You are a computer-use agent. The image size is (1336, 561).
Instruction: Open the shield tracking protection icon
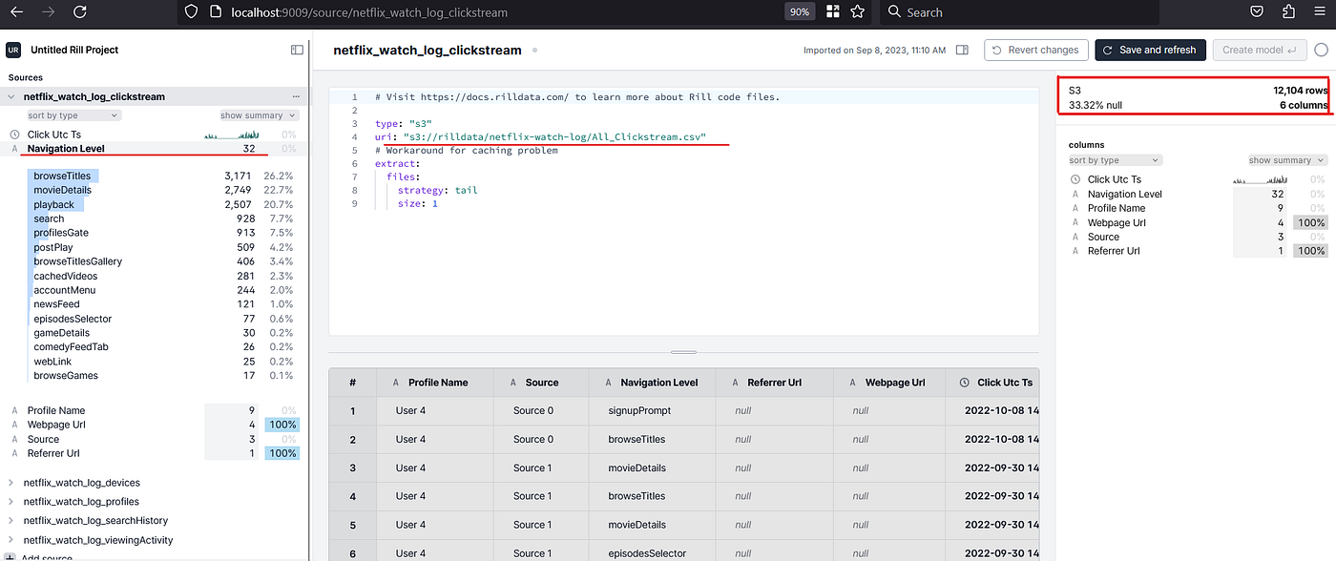(191, 11)
